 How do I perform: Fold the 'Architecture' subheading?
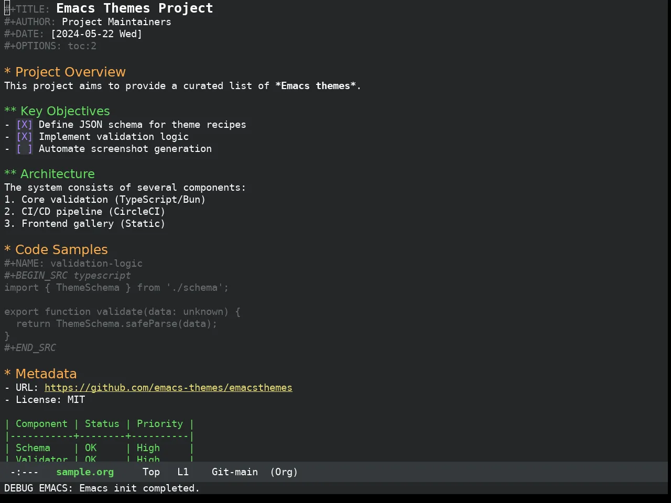pos(50,174)
